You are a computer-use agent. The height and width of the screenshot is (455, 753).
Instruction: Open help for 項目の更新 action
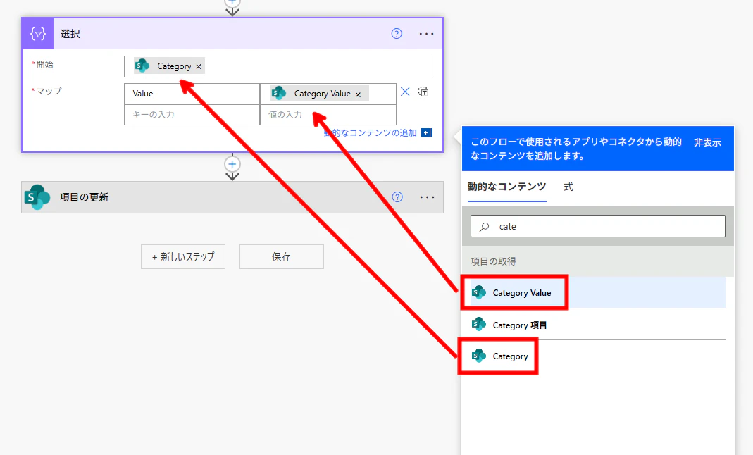[x=397, y=197]
